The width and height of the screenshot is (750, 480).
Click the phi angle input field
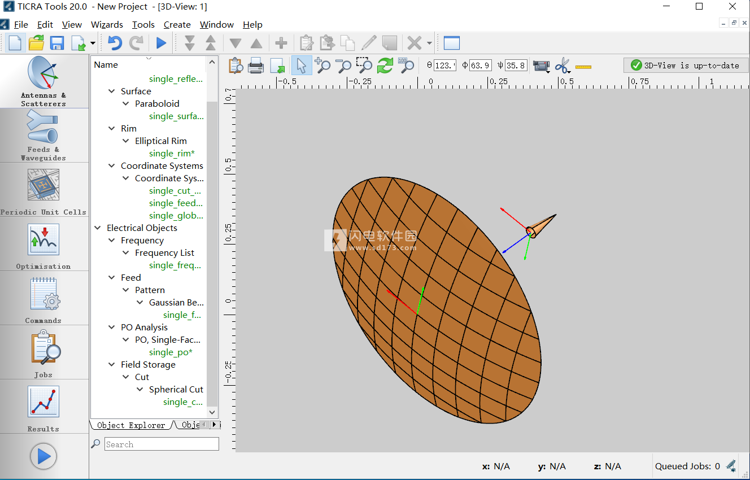(481, 66)
